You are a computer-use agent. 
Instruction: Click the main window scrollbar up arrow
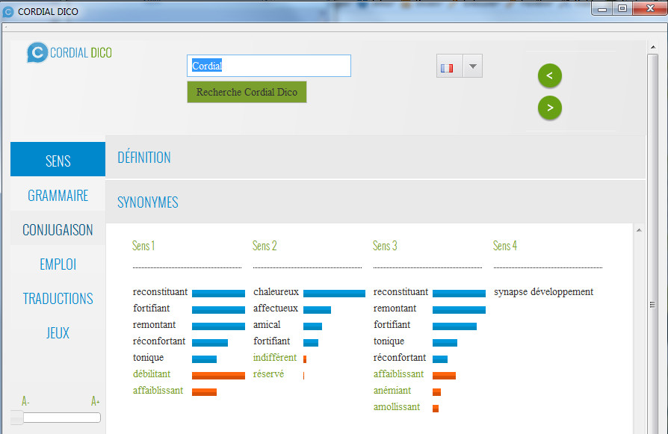click(x=653, y=47)
